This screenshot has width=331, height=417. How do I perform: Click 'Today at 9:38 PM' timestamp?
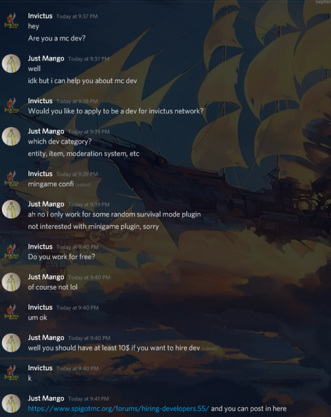[x=77, y=101]
